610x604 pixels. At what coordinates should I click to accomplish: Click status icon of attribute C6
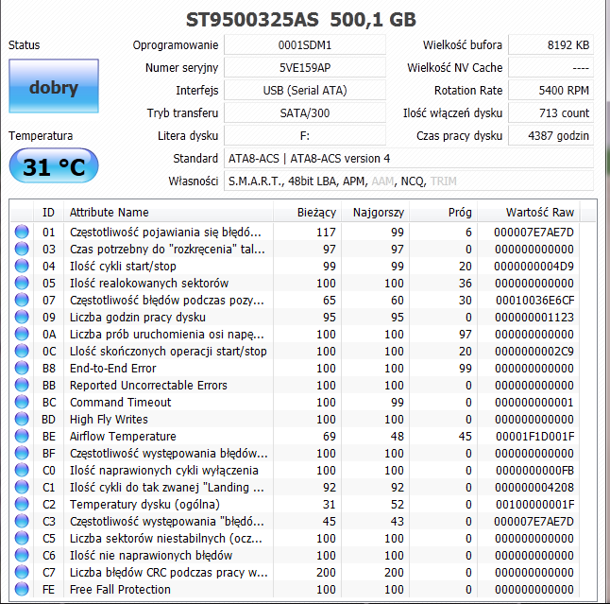click(x=22, y=555)
